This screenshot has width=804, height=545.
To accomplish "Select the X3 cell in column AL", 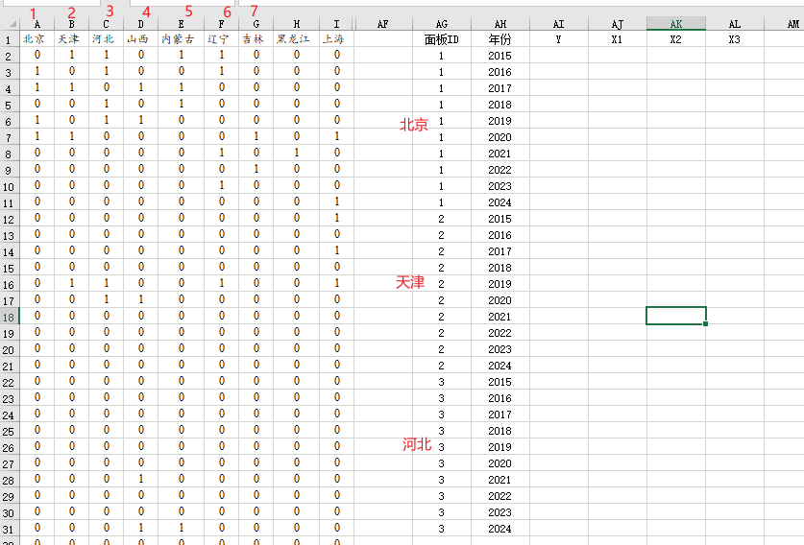I will point(735,39).
